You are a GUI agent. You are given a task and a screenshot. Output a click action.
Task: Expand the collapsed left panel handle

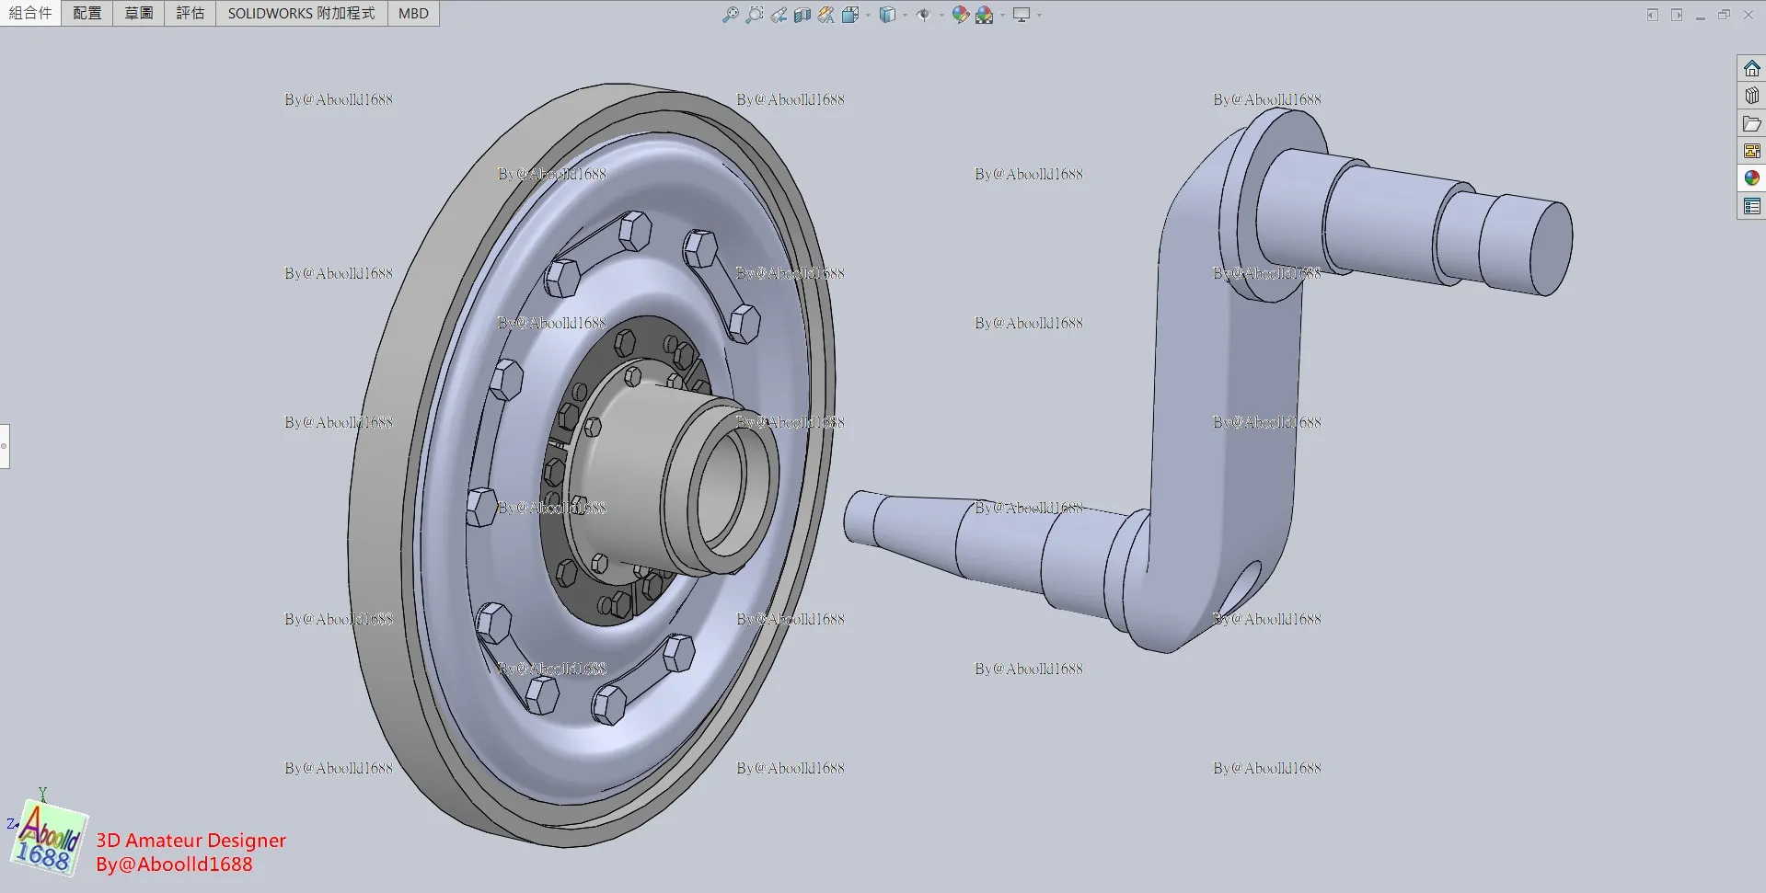click(x=5, y=446)
